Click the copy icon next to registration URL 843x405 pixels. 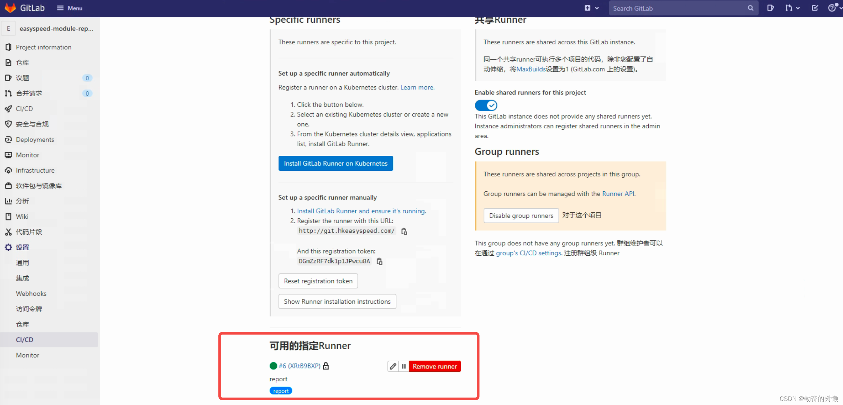405,231
